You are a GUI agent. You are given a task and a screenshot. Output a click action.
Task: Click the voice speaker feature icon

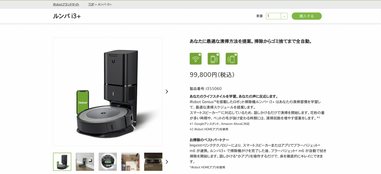231,59
